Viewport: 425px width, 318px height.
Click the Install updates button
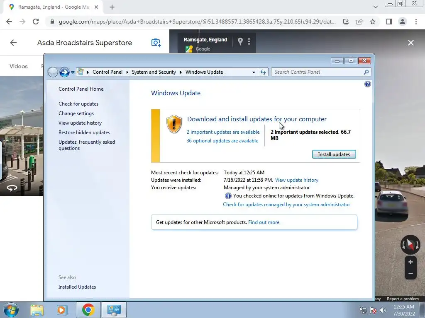click(334, 154)
